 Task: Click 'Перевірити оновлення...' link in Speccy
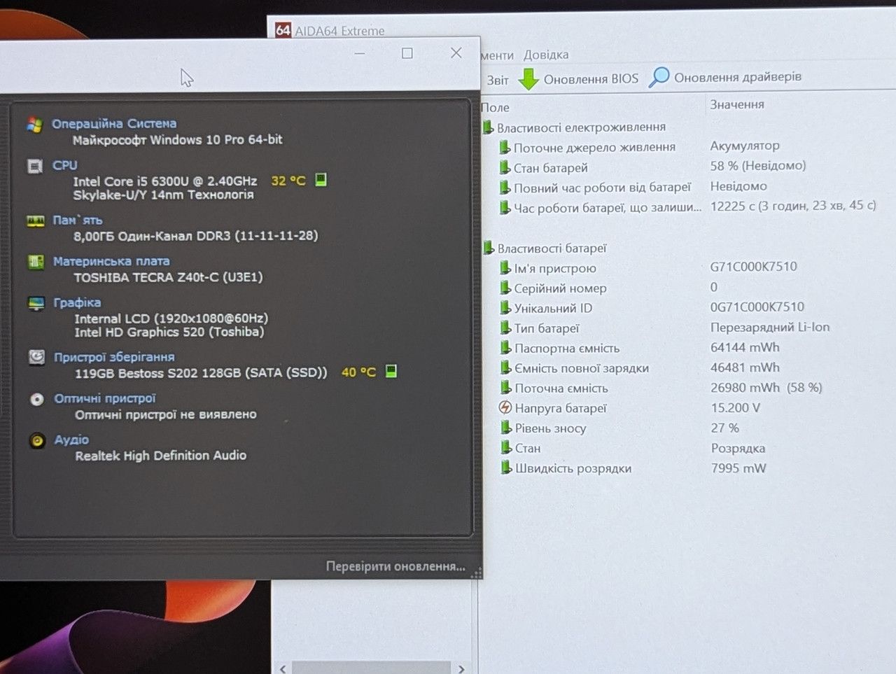pos(395,566)
